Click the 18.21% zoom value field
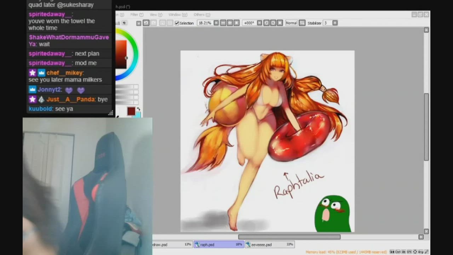Image resolution: width=453 pixels, height=255 pixels. (205, 23)
